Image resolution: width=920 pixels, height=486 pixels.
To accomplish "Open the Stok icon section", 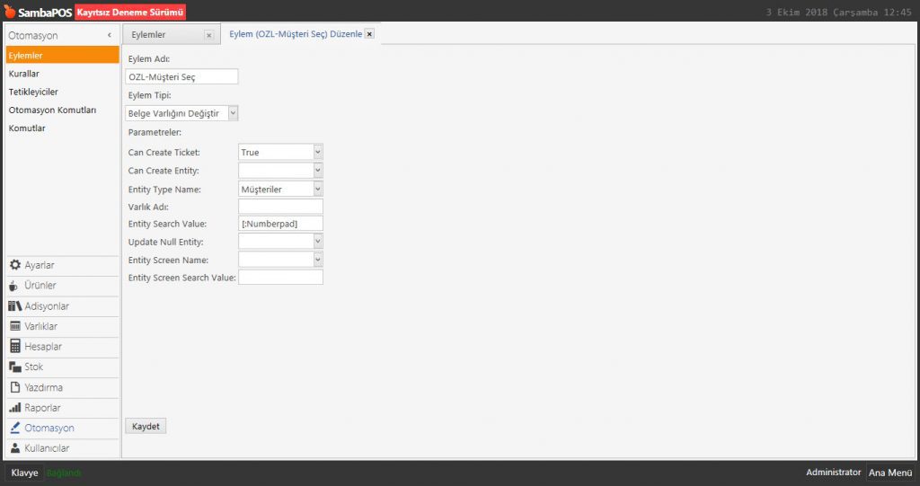I will pos(15,367).
